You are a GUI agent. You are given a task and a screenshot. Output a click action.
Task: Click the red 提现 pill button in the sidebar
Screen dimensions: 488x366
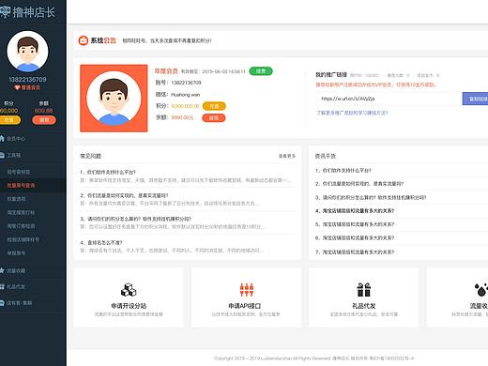click(x=44, y=120)
